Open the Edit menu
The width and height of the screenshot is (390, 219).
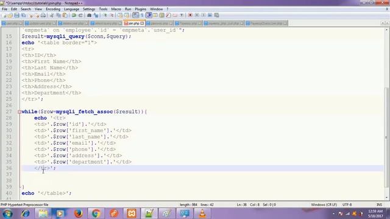coord(14,9)
